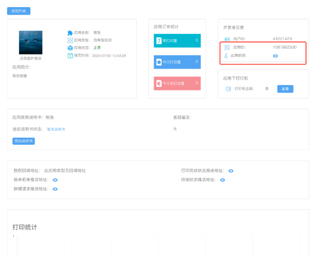
Task: Toggle visibility of 按键请求推送地址
Action: (x=55, y=189)
